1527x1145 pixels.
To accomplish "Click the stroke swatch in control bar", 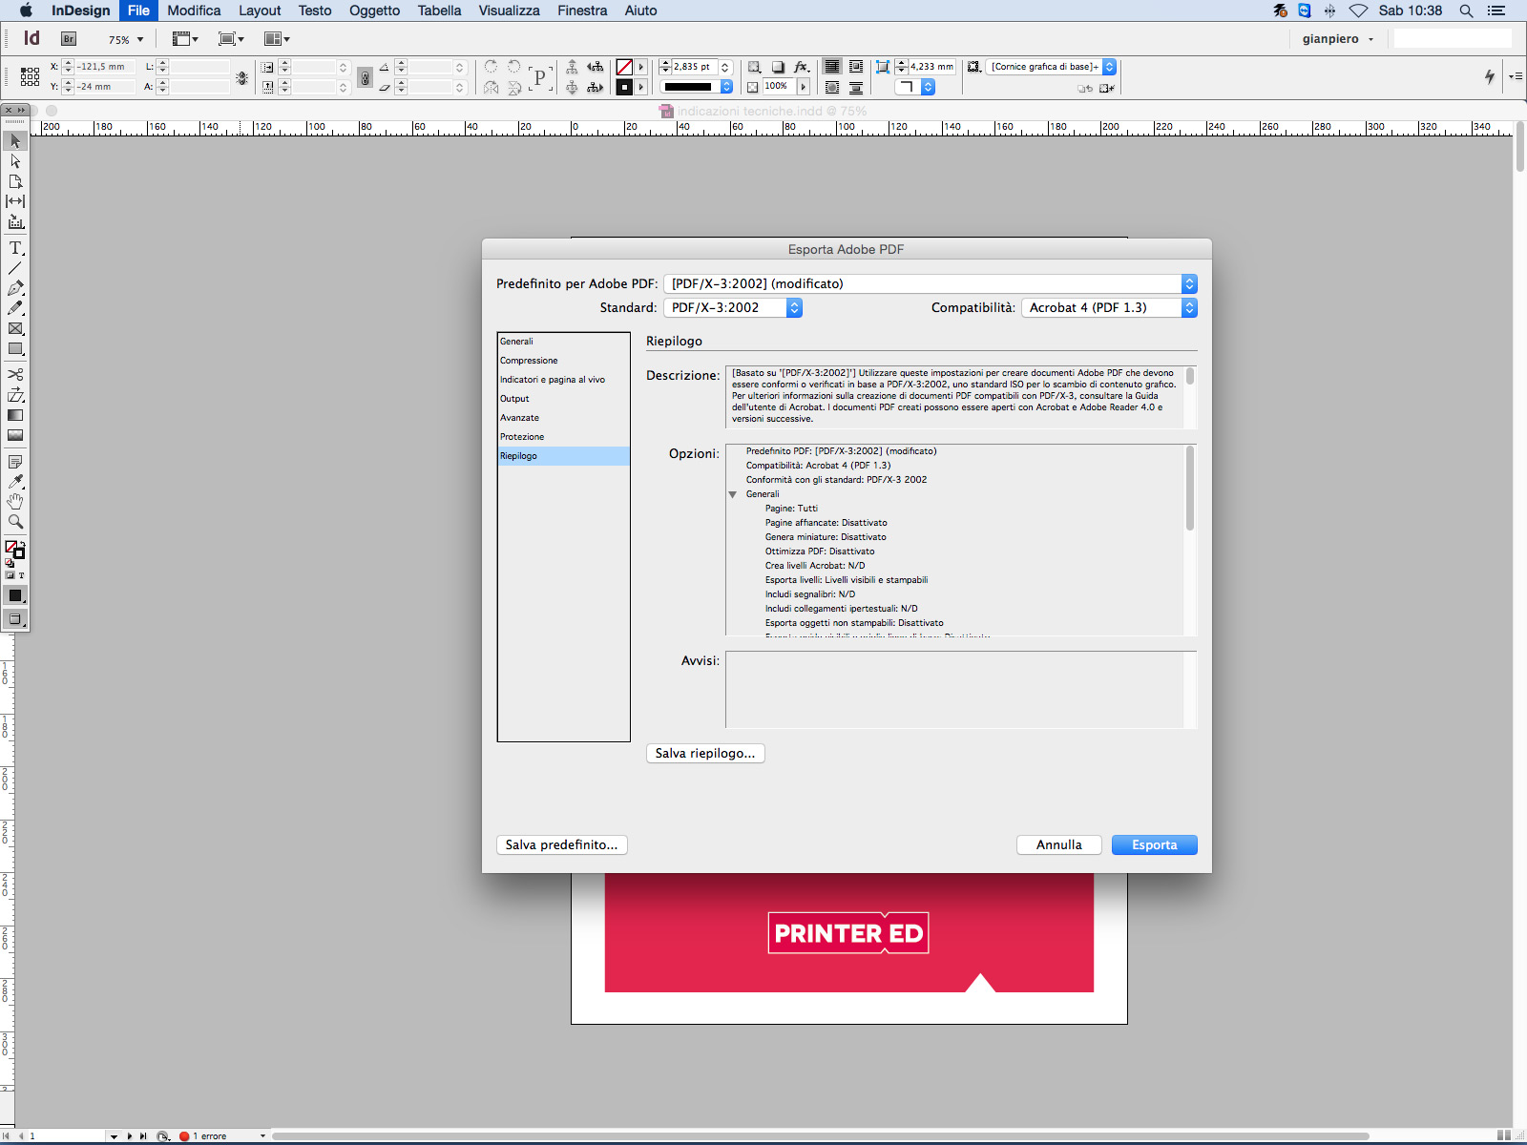I will coord(624,87).
